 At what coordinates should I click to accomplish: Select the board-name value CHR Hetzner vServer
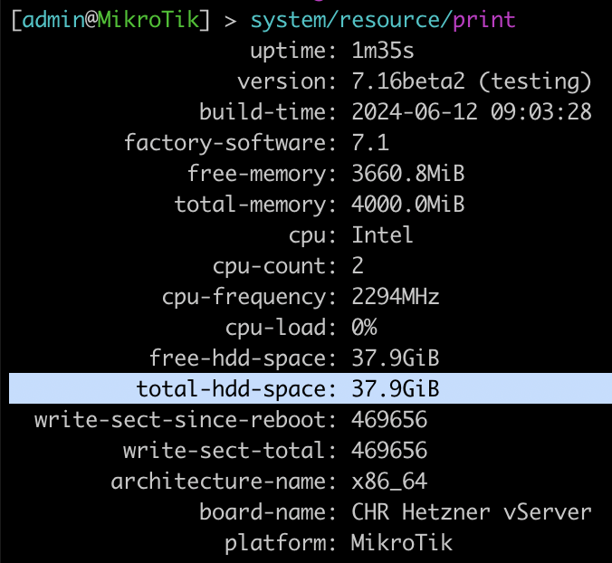(x=472, y=512)
